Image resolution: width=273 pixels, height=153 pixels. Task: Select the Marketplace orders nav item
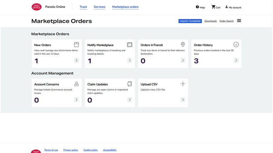125,7
